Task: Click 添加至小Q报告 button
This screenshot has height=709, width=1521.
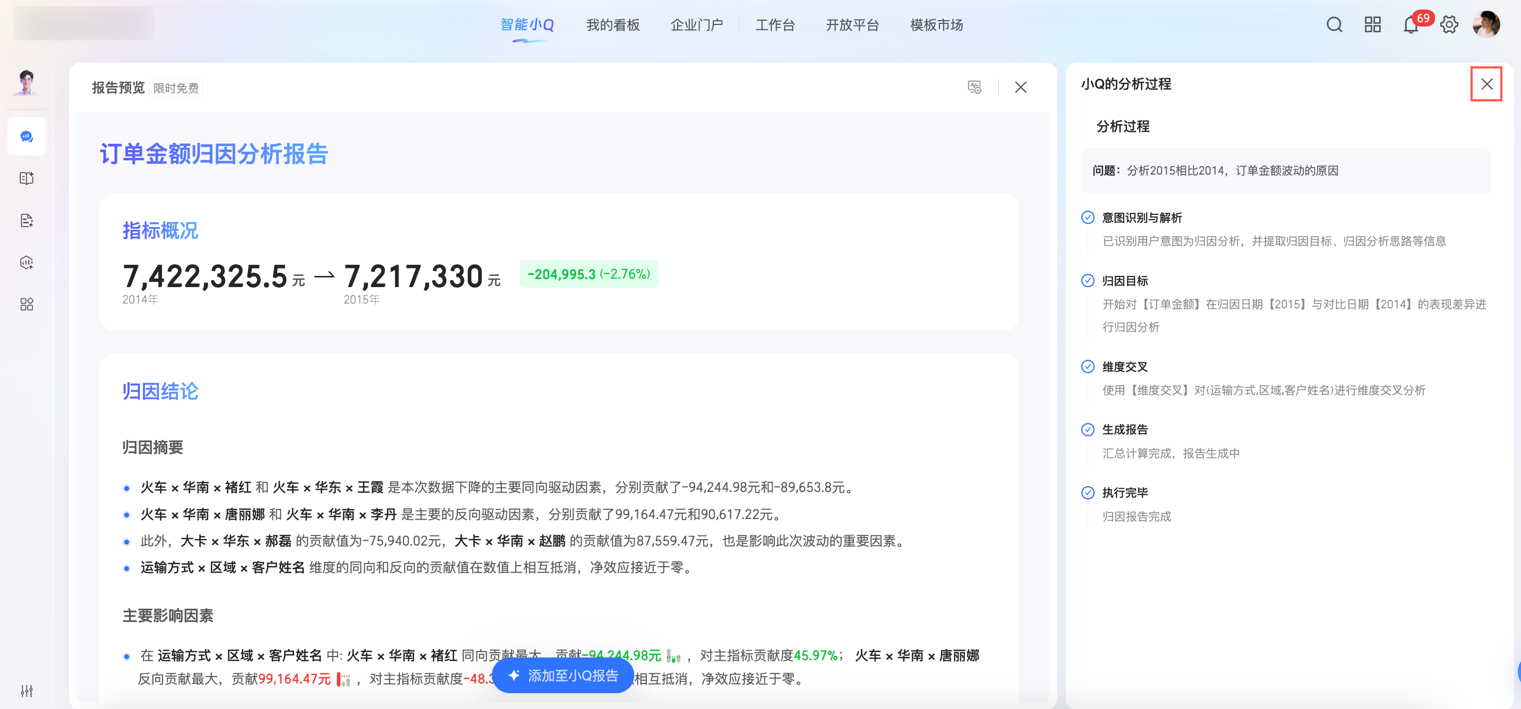Action: point(563,676)
